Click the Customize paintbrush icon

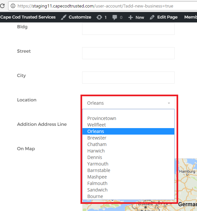tap(64, 17)
